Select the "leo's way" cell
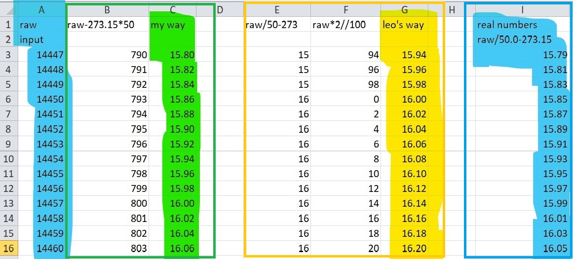Image resolution: width=573 pixels, height=259 pixels. (405, 25)
